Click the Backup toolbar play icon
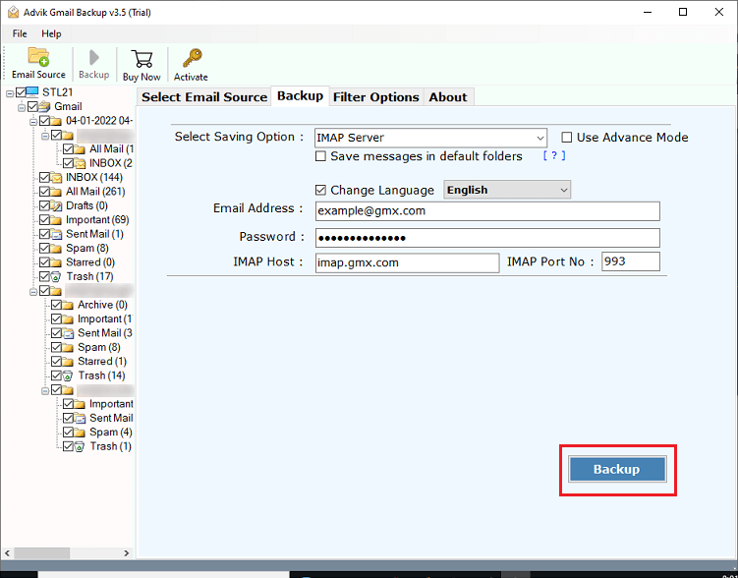Image resolution: width=738 pixels, height=578 pixels. [x=94, y=58]
